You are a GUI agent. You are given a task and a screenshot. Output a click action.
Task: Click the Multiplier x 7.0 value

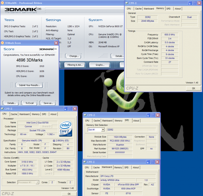(27, 166)
